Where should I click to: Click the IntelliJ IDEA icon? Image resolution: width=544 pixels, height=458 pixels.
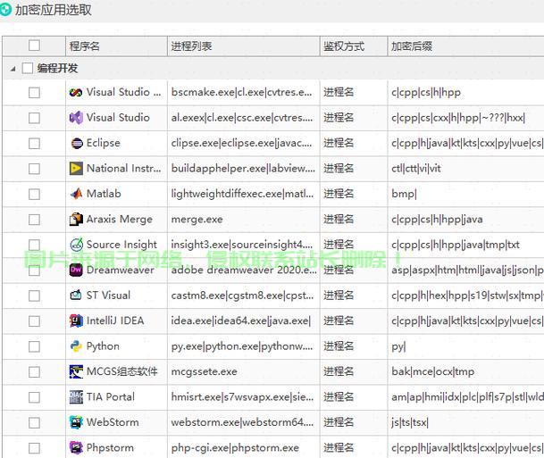76,321
